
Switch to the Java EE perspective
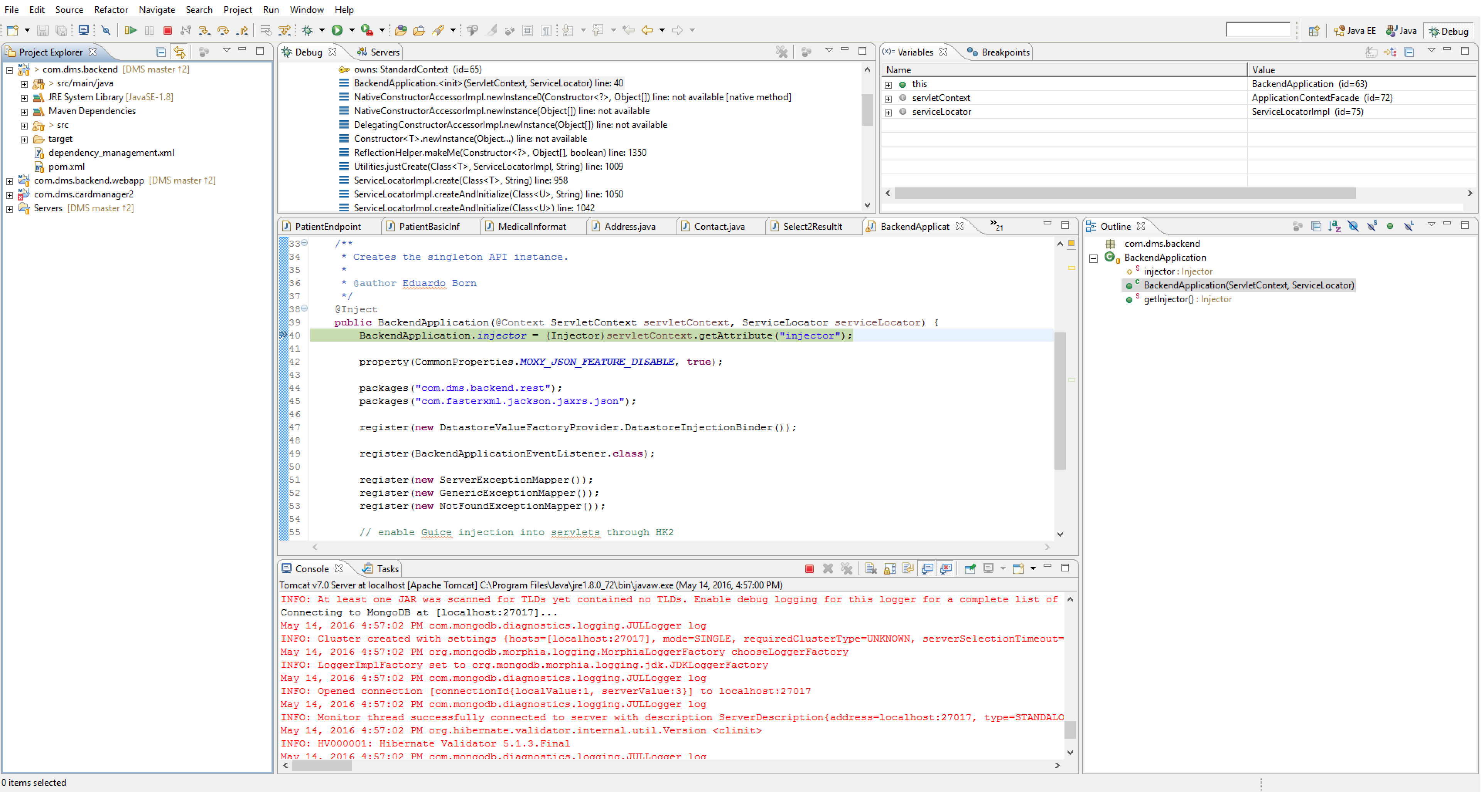[1354, 30]
